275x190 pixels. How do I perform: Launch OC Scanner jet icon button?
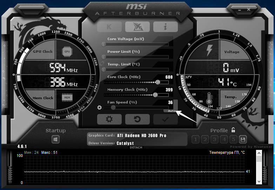(x=137, y=27)
